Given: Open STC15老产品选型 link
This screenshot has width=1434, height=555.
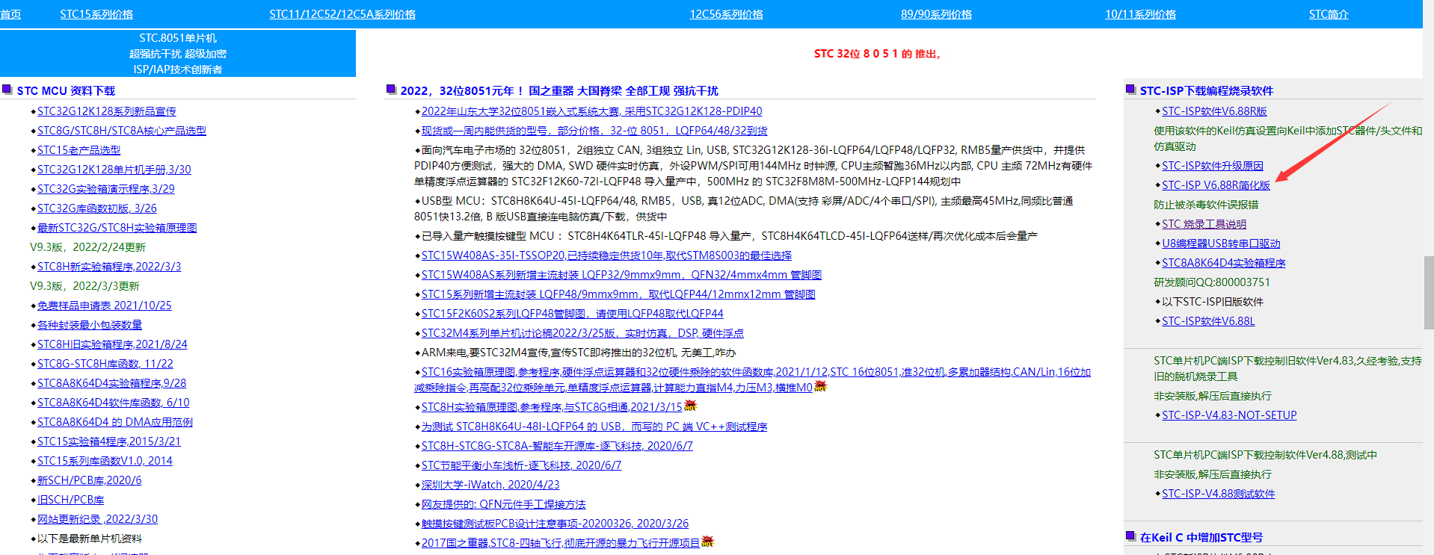Looking at the screenshot, I should point(79,150).
